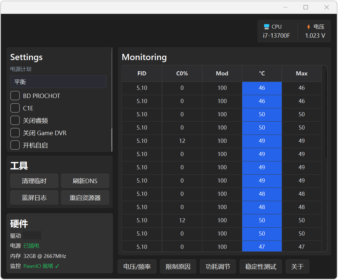
Task: Click the 已插电 power status text
Action: [x=31, y=246]
